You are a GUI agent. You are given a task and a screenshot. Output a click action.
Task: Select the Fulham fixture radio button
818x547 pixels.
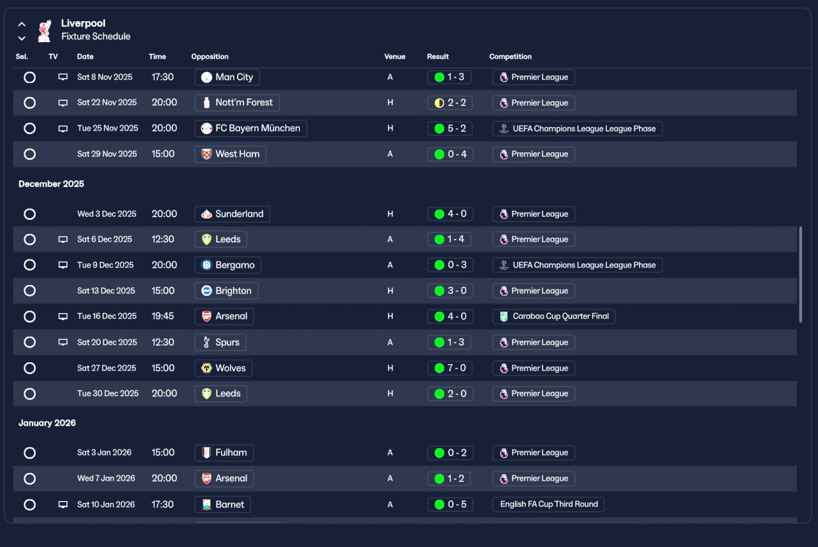click(29, 453)
